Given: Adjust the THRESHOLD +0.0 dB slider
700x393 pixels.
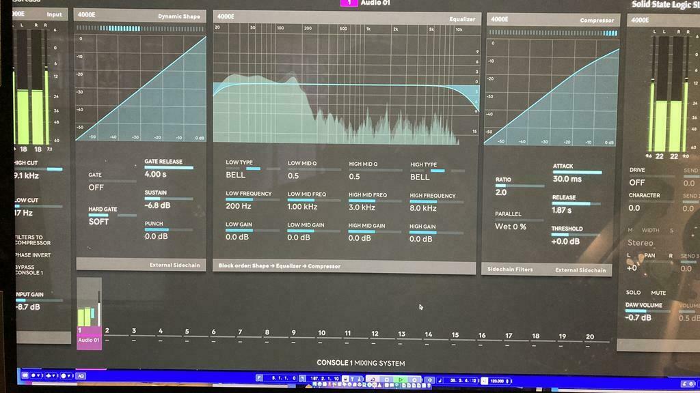Looking at the screenshot, I should (576, 235).
